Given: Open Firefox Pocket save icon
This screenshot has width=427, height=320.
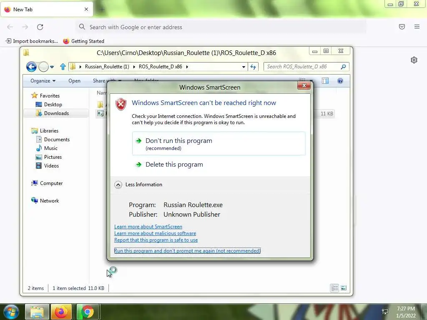Looking at the screenshot, I should click(402, 27).
